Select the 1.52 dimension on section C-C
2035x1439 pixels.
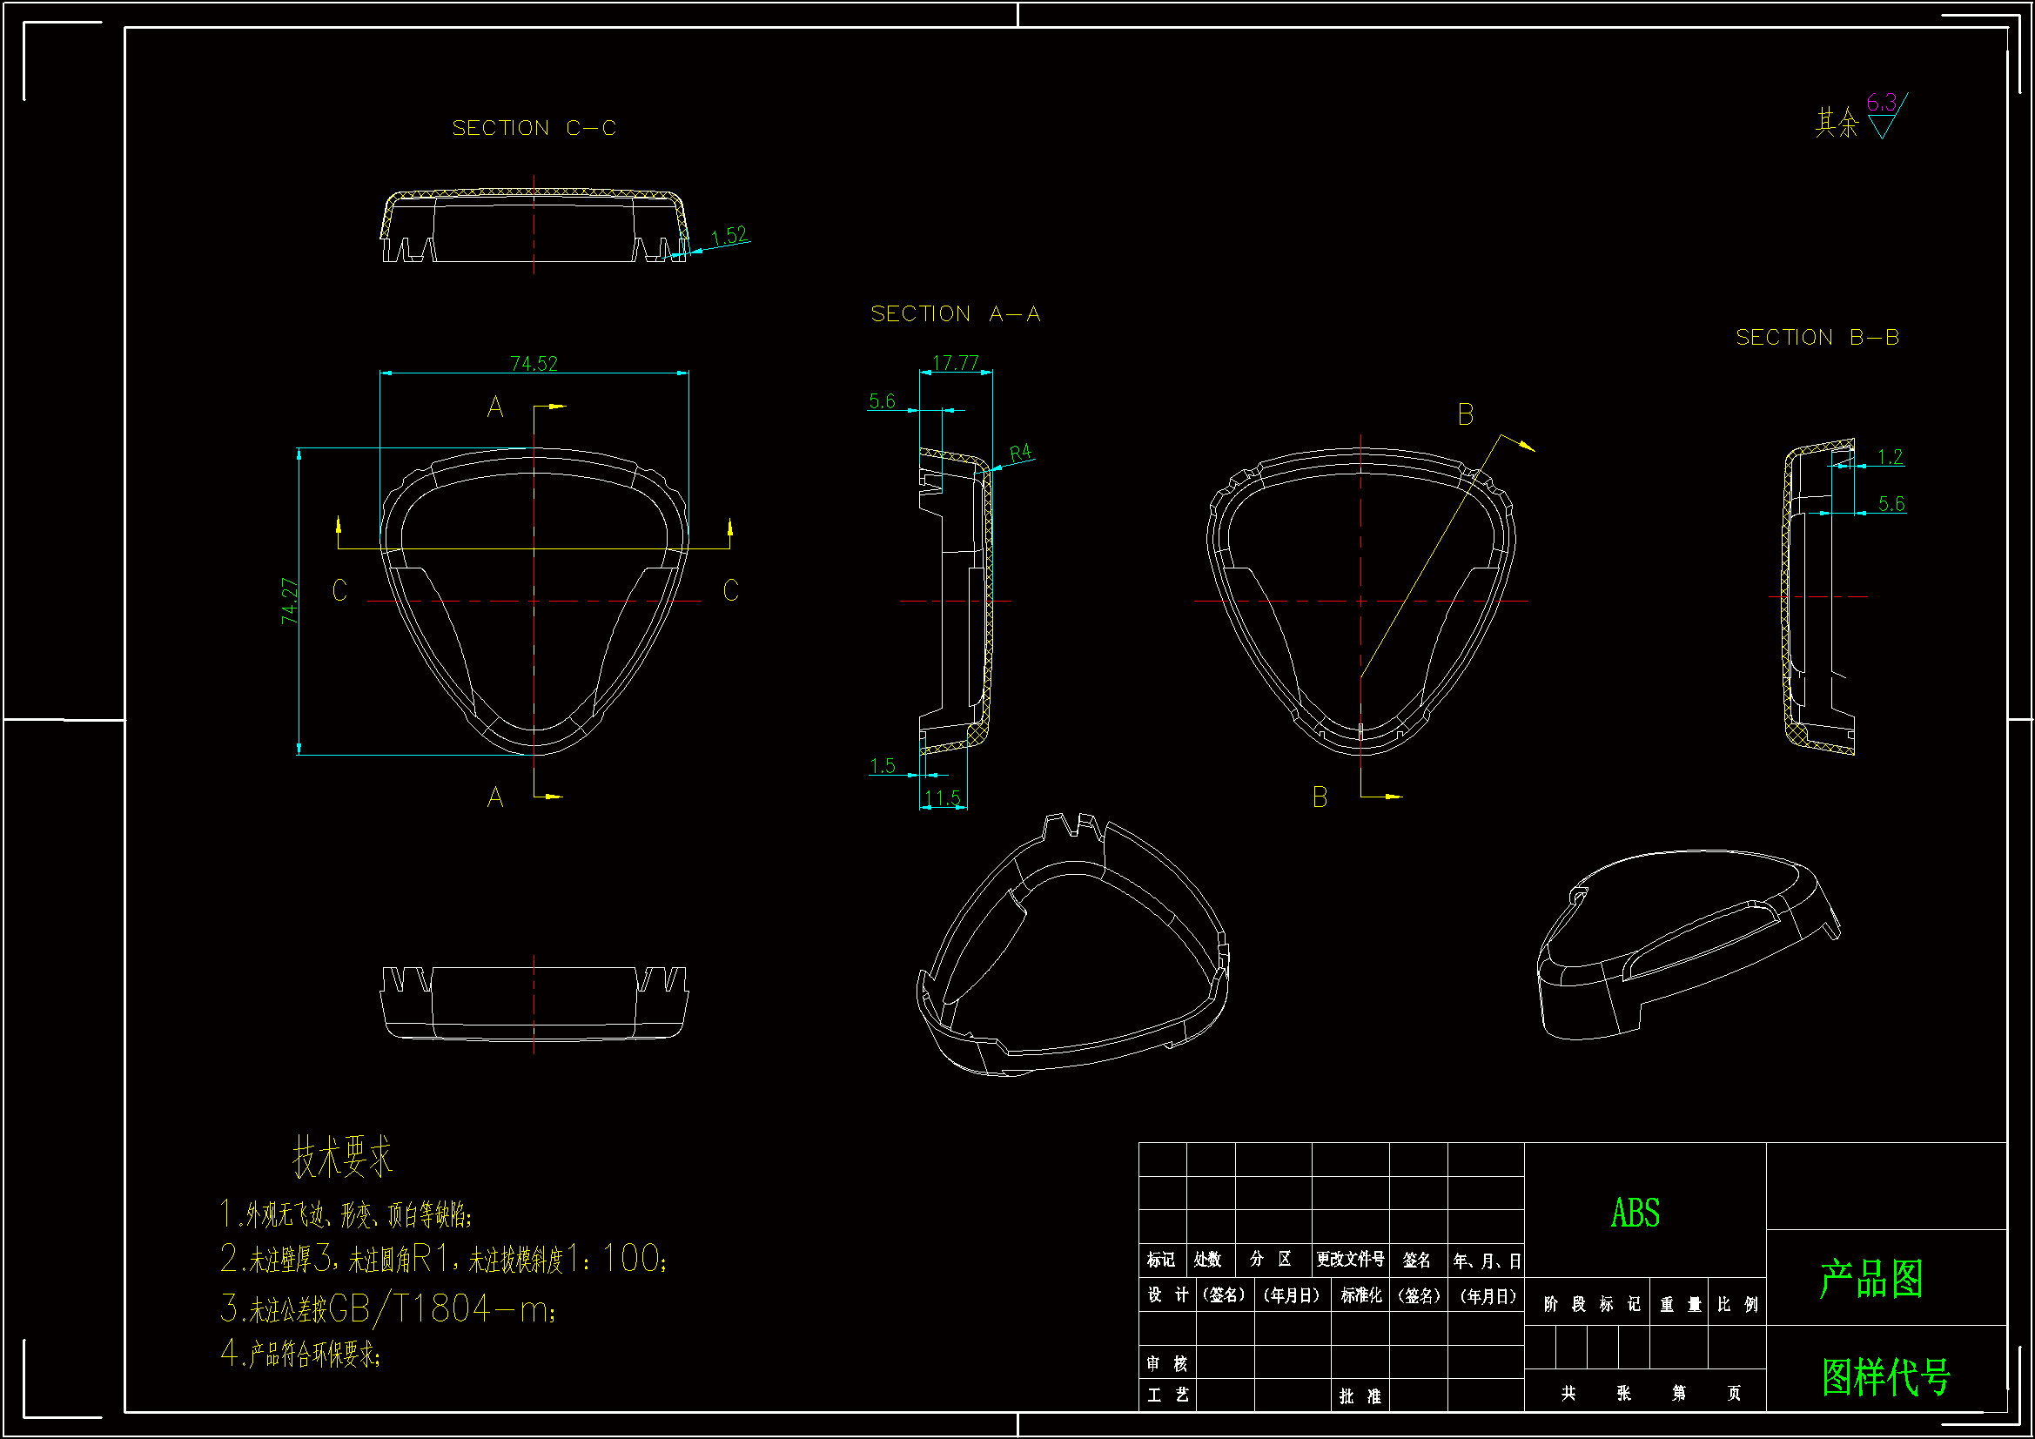pyautogui.click(x=729, y=236)
